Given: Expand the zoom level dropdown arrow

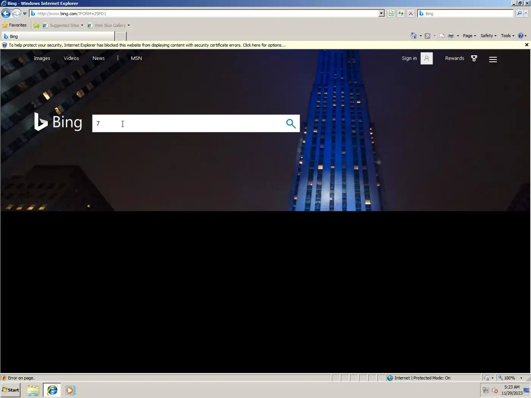Looking at the screenshot, I should [521, 378].
